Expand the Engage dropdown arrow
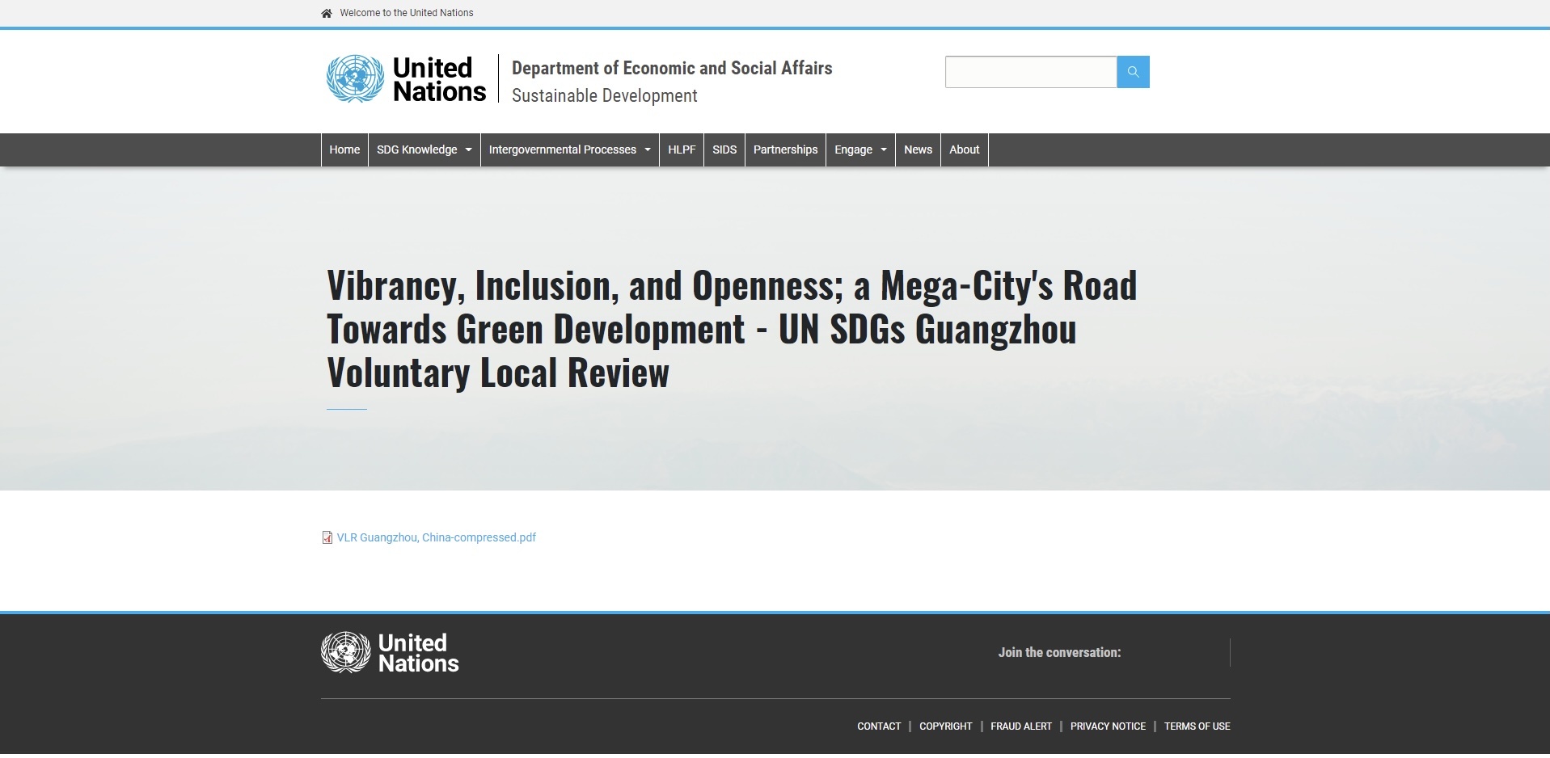Image resolution: width=1550 pixels, height=758 pixels. pos(884,149)
